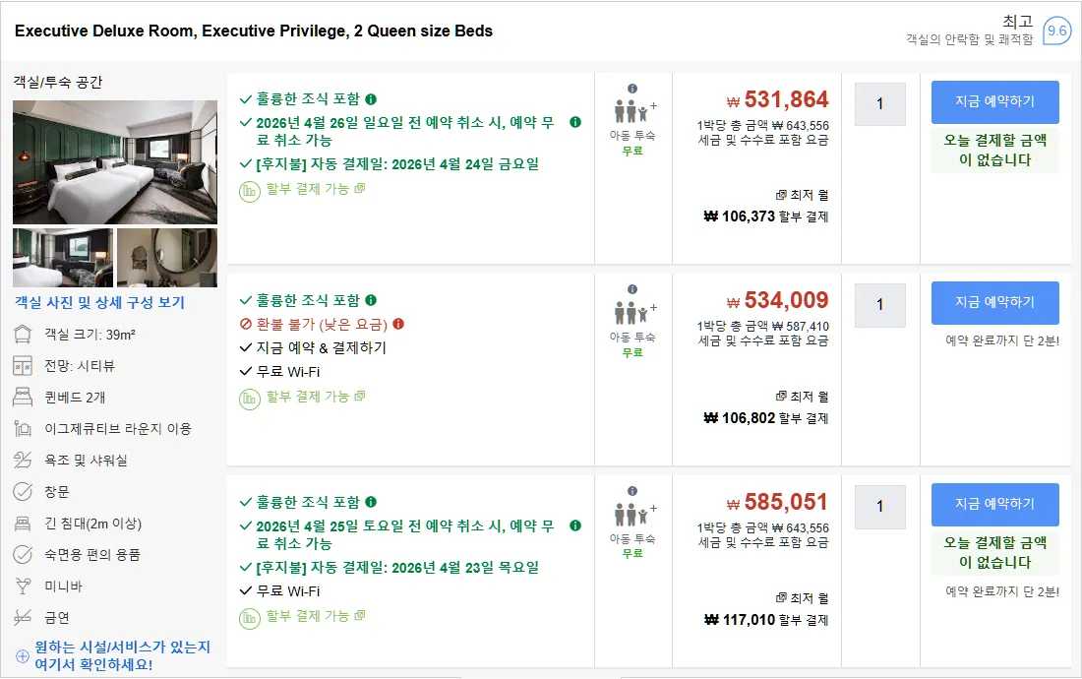Book the ₩531,864 rate with 지금 예약하기
Viewport: 1082px width, 679px height.
click(995, 102)
